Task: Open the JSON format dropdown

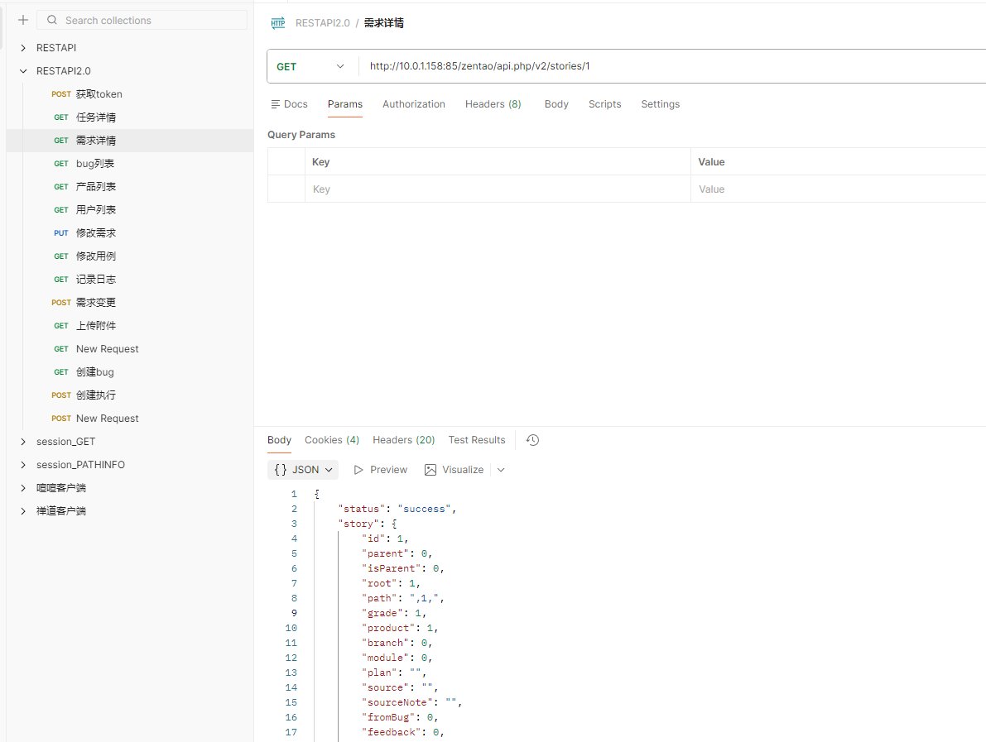Action: (x=303, y=470)
